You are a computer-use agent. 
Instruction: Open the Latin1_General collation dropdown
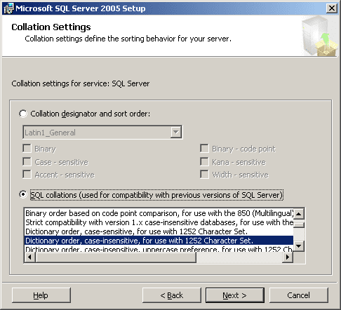(176, 133)
